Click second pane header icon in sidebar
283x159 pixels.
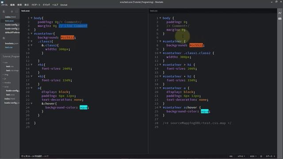point(4,38)
